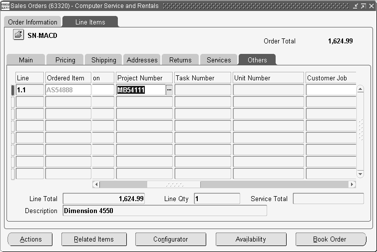
Task: Click the SN-MACD label
Action: pyautogui.click(x=42, y=35)
